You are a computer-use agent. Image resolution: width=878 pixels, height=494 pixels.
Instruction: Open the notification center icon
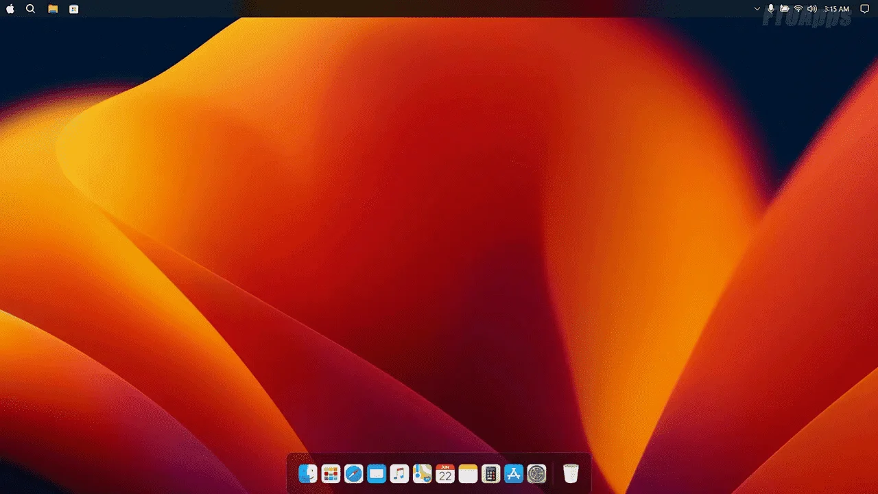(864, 9)
